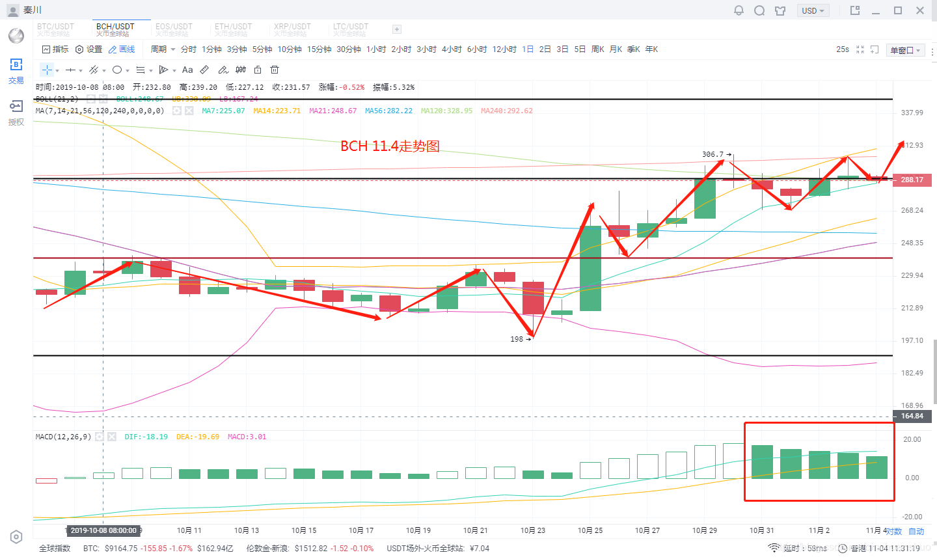Open the skin theme shirt icon
Screen dimensions: 937x559
[780, 10]
